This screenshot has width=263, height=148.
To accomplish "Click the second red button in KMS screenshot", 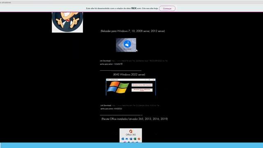I will (142, 90).
